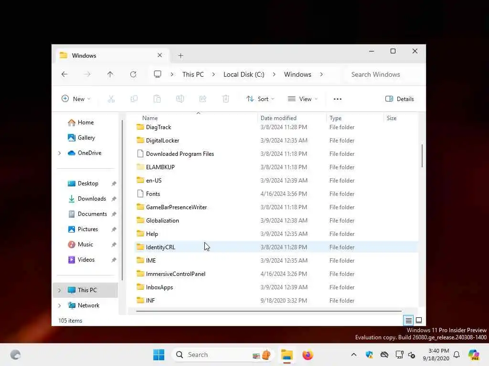
Task: Click the Copy icon in toolbar
Action: (x=134, y=99)
